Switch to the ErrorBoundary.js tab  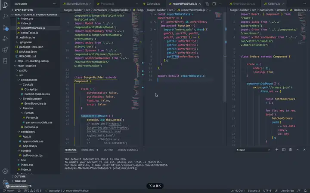pyautogui.click(x=244, y=4)
